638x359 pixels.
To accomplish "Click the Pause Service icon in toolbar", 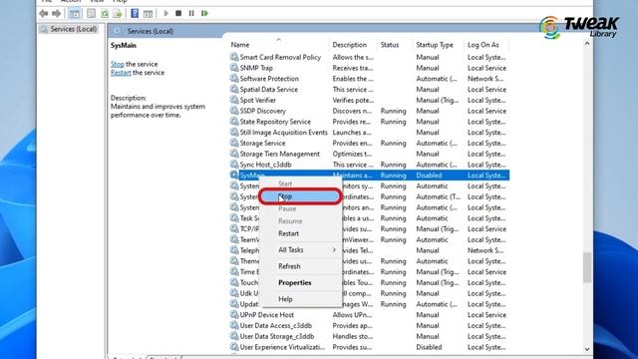I will tap(191, 13).
